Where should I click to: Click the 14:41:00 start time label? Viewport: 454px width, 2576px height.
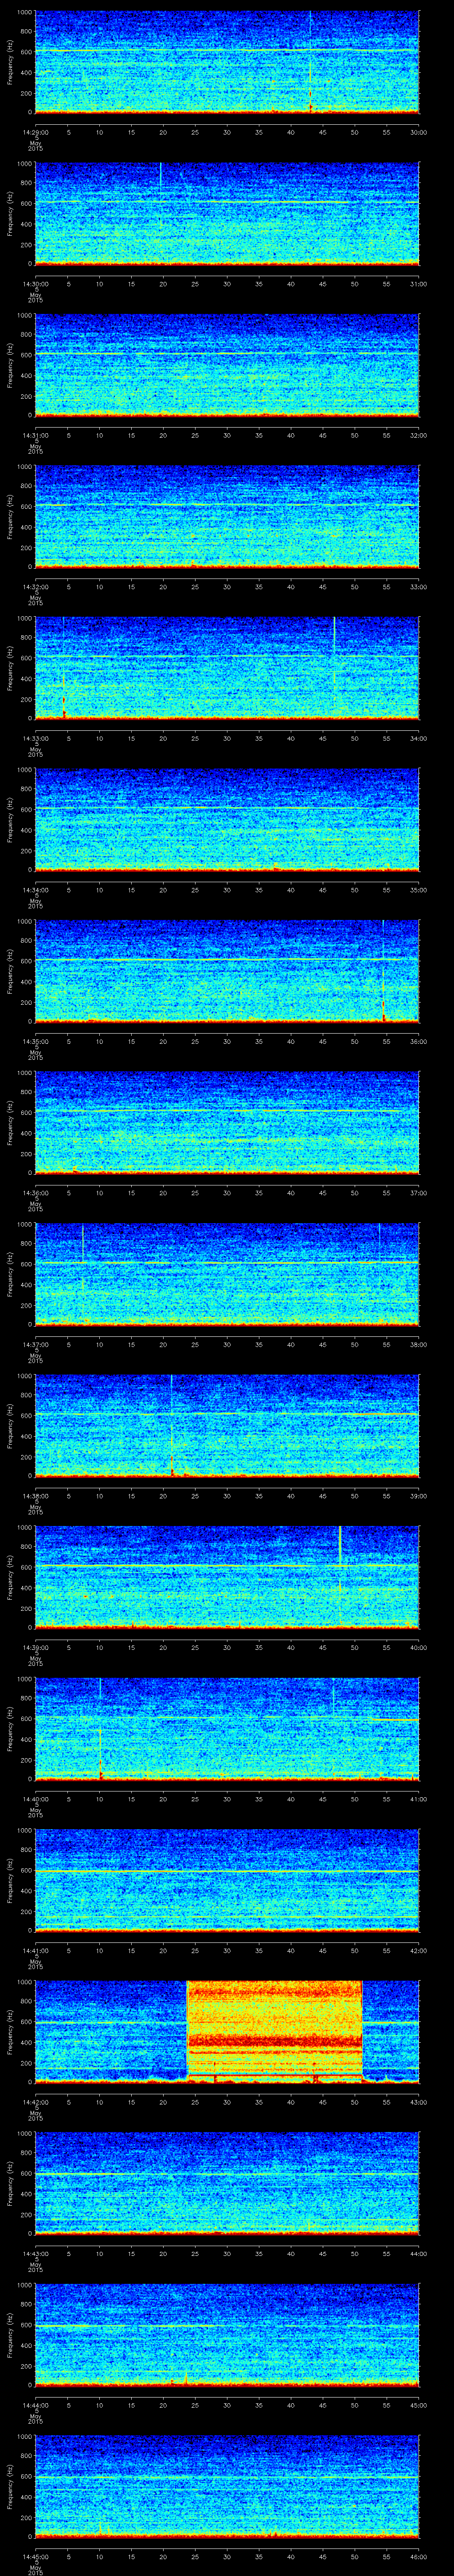point(35,1950)
